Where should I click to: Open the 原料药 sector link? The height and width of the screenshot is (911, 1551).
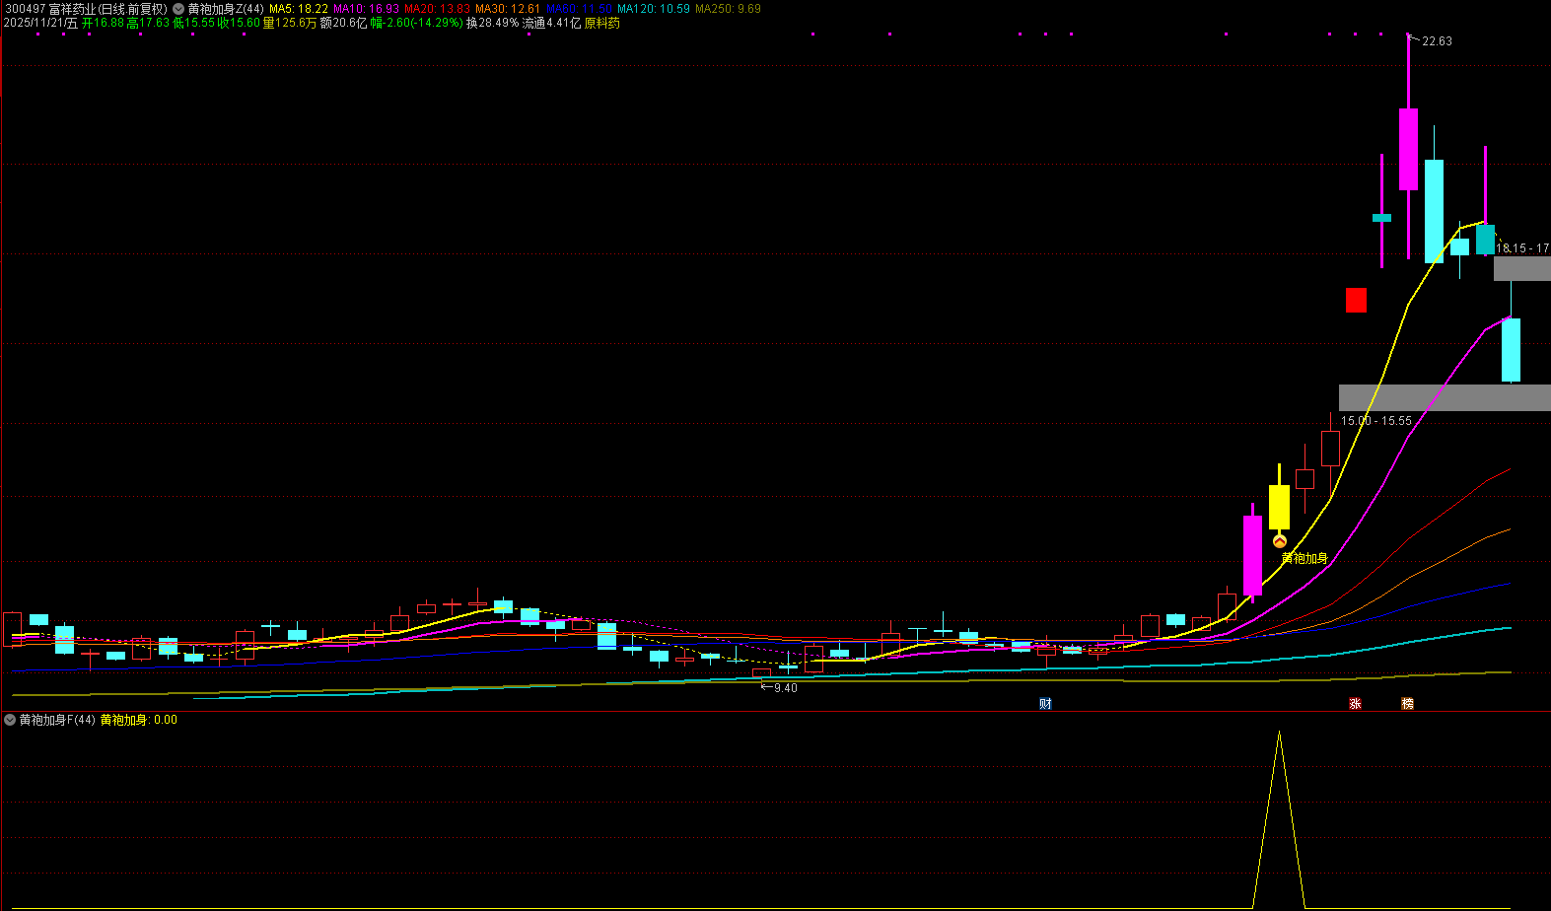[602, 23]
